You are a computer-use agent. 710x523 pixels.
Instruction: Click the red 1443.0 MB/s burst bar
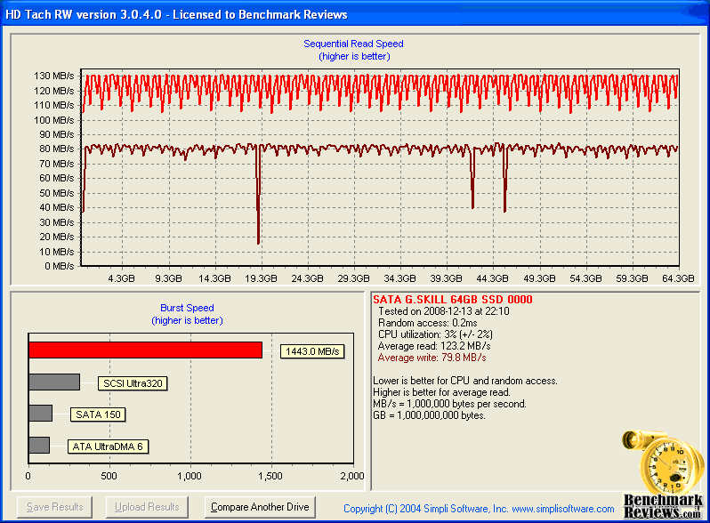coord(145,350)
